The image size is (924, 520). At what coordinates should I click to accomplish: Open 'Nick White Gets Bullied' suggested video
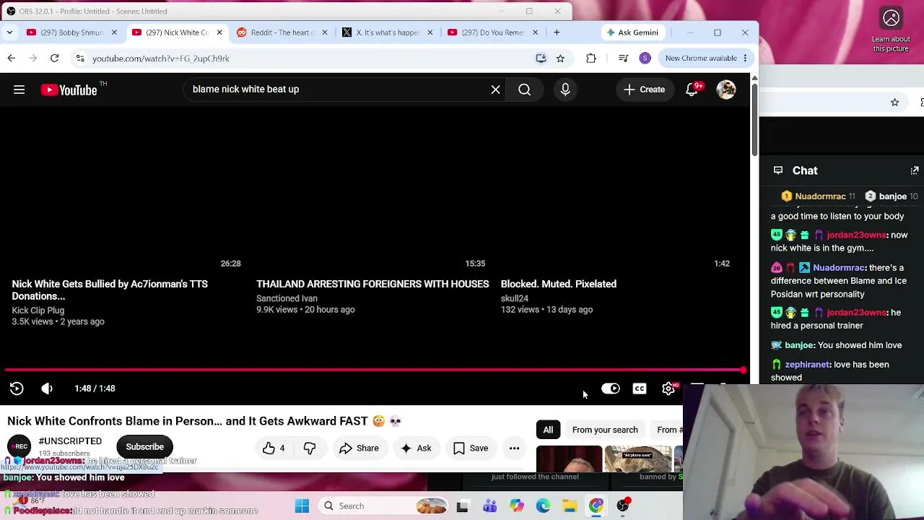[110, 290]
